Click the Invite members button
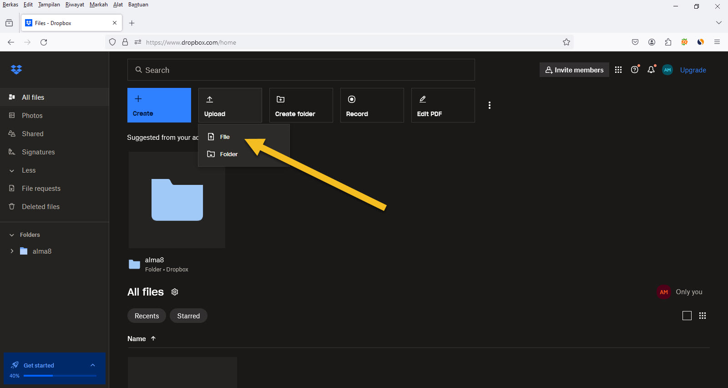The height and width of the screenshot is (388, 728). tap(574, 70)
